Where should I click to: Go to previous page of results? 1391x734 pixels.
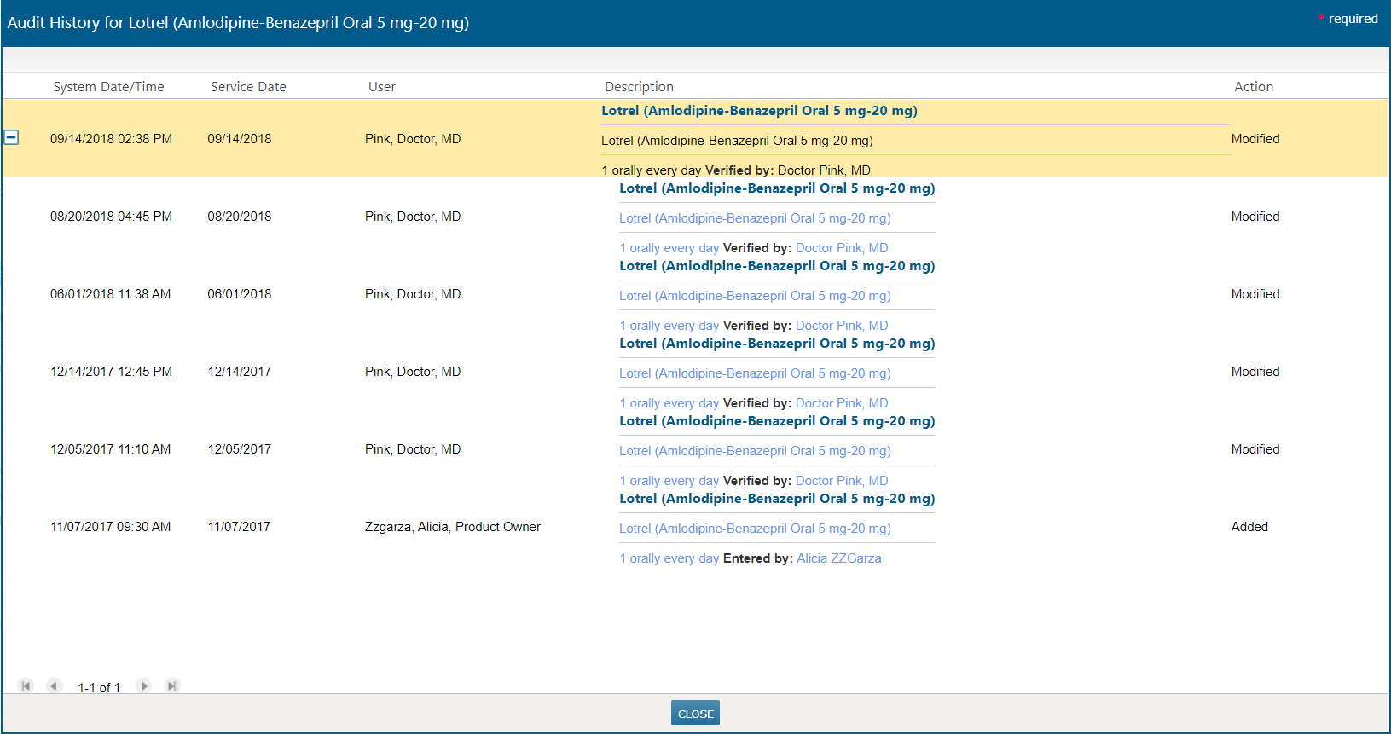(x=55, y=686)
